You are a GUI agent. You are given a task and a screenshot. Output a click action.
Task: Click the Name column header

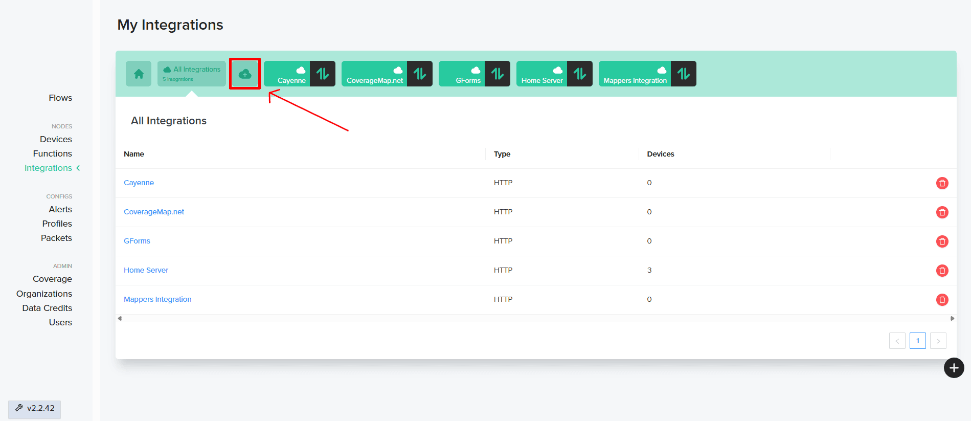click(x=134, y=154)
